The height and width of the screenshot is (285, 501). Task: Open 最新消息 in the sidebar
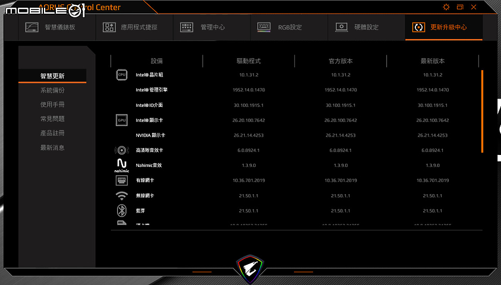point(52,147)
